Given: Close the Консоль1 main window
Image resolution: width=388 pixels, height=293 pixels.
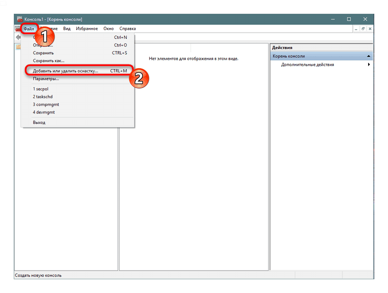Looking at the screenshot, I should tap(365, 19).
